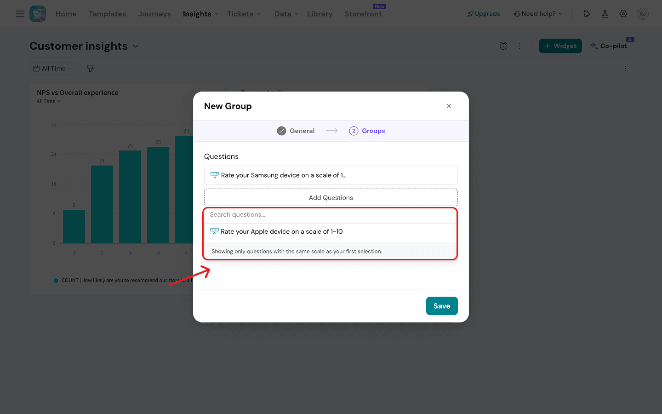Expand the Customer insights dashboard switcher

click(x=136, y=46)
